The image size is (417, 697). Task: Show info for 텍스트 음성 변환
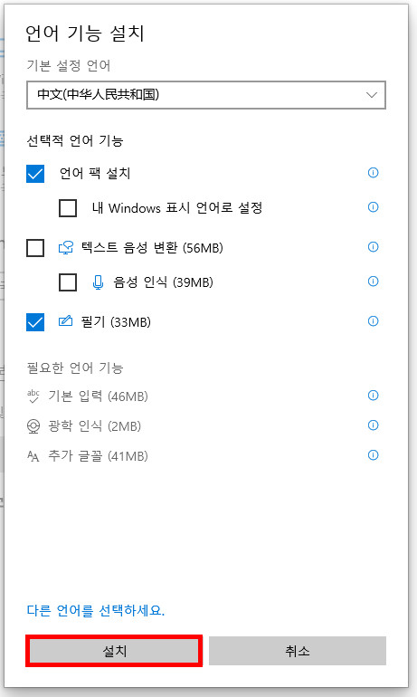[373, 247]
